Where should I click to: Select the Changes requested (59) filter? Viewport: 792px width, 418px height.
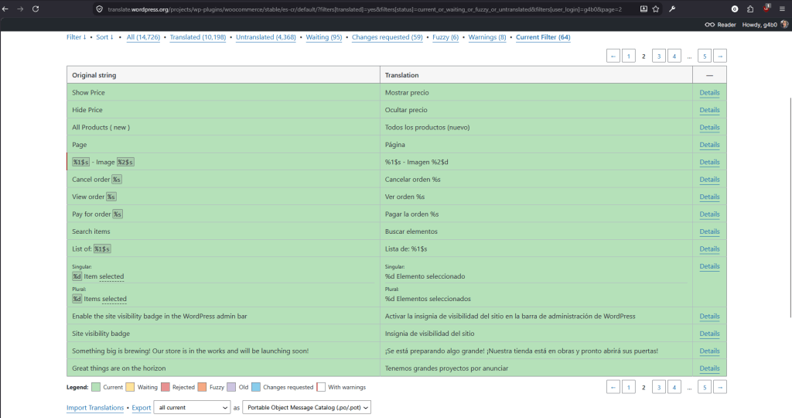[x=387, y=37]
